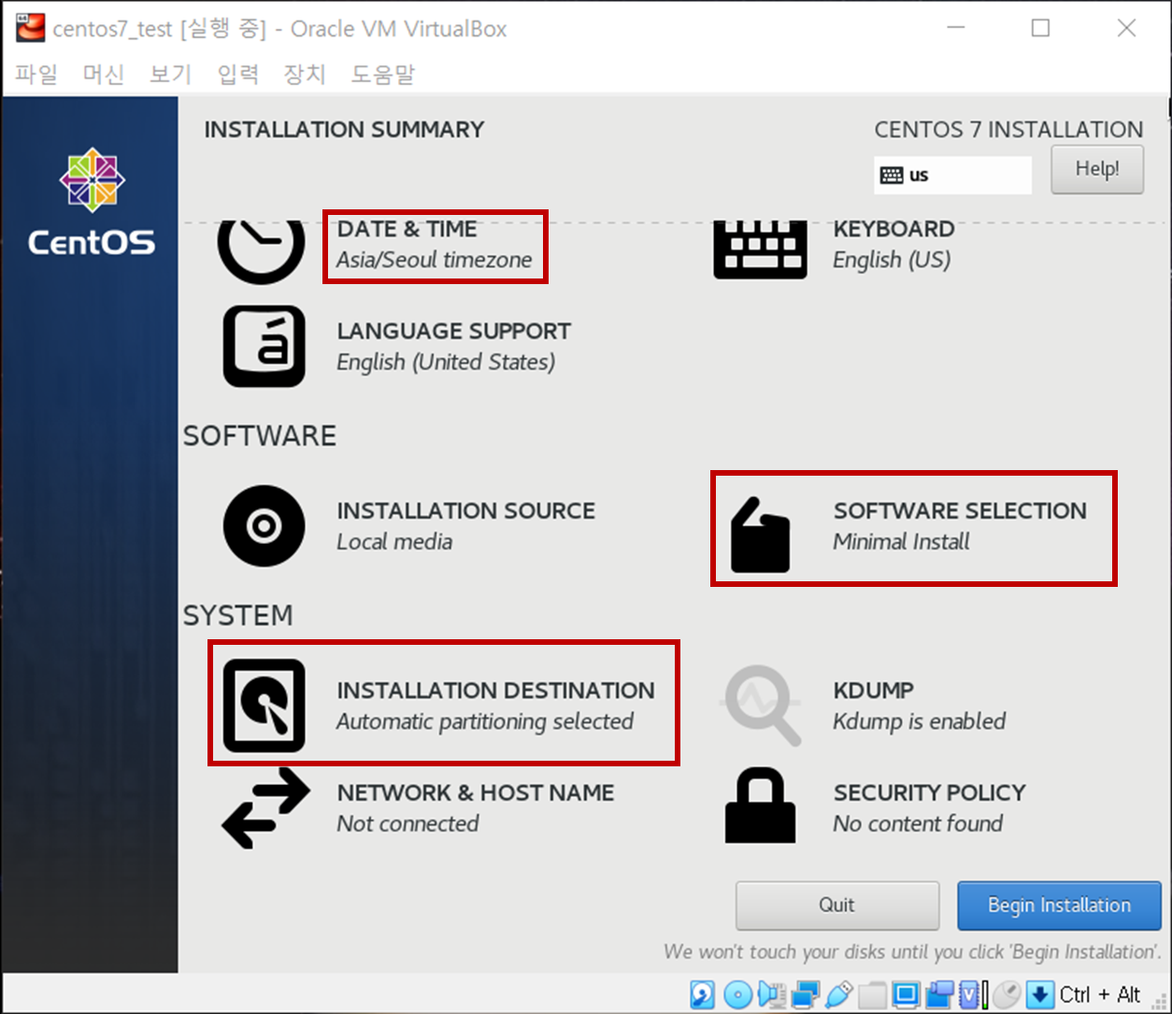
Task: Open the 도움말 menu
Action: click(383, 74)
